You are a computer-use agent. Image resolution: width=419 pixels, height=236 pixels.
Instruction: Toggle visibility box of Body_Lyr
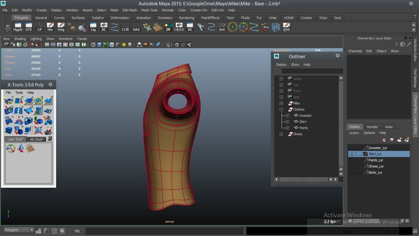coord(352,172)
